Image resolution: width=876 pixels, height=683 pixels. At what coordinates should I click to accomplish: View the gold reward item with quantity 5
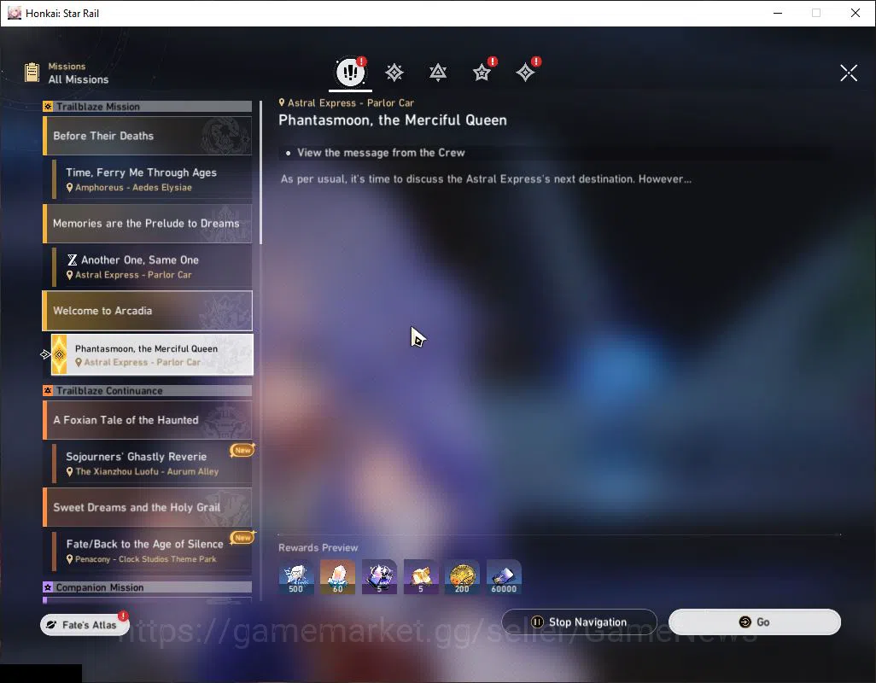point(421,577)
